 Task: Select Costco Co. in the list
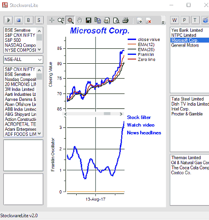[181, 173]
